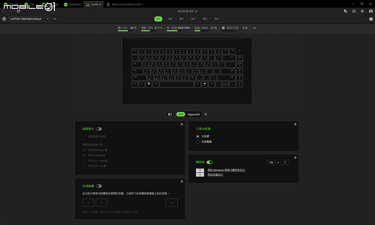Click the refresh arrow icon
Screen dimensions: 375x225
(19, 11)
